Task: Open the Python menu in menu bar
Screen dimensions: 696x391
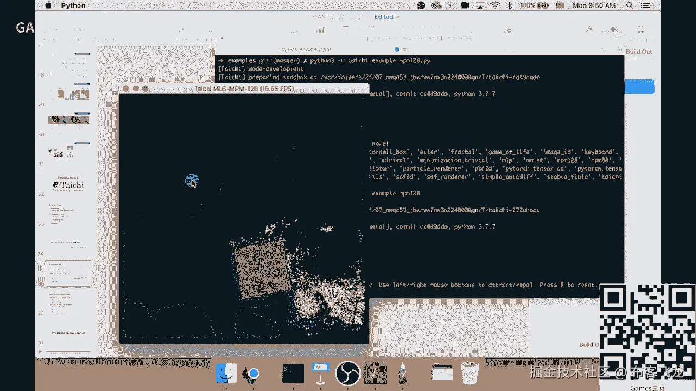Action: click(73, 5)
